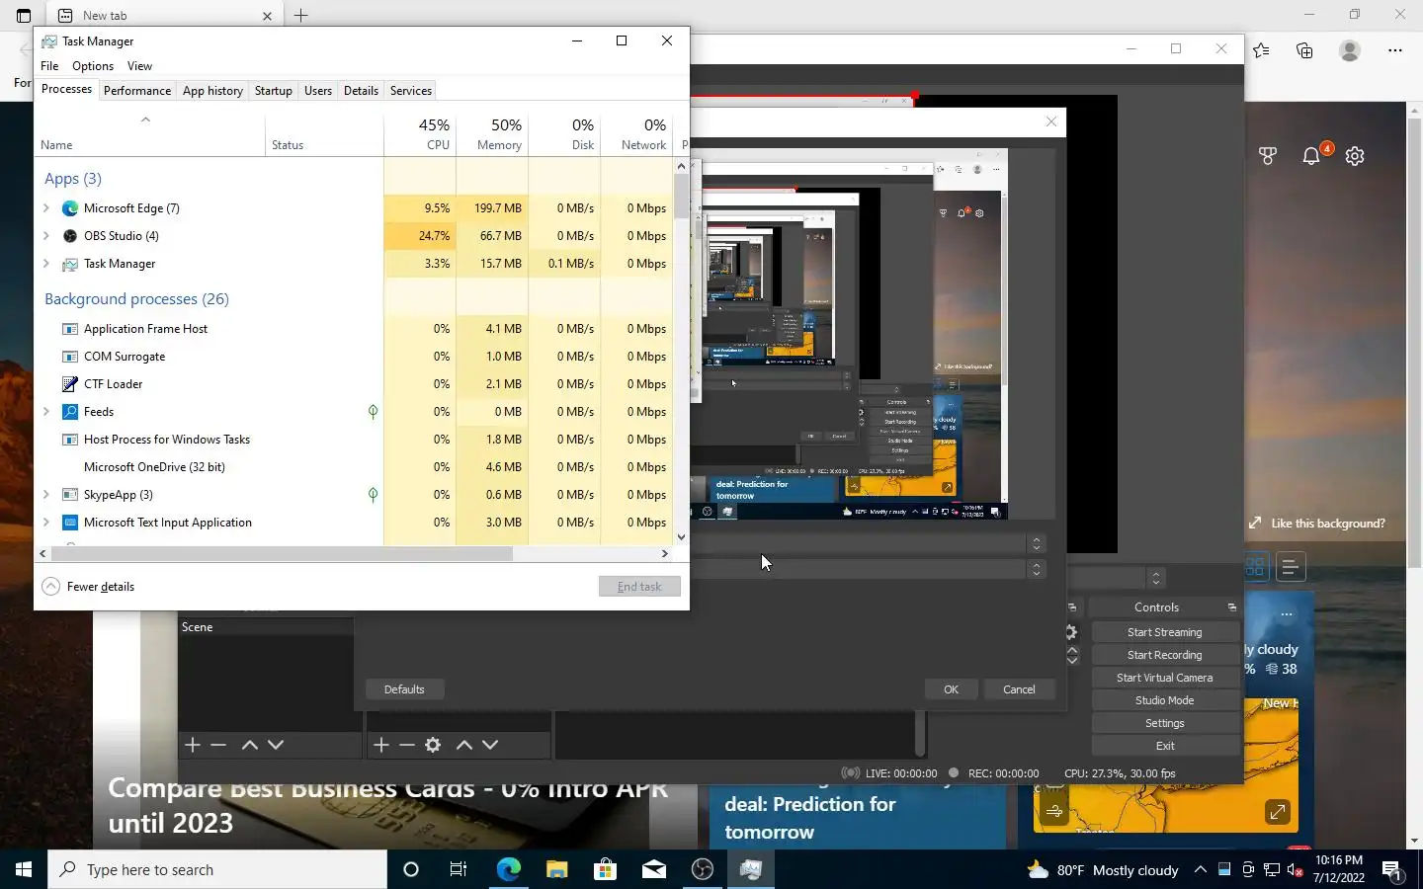Open the File menu in Task Manager
This screenshot has height=889, width=1423.
(49, 66)
